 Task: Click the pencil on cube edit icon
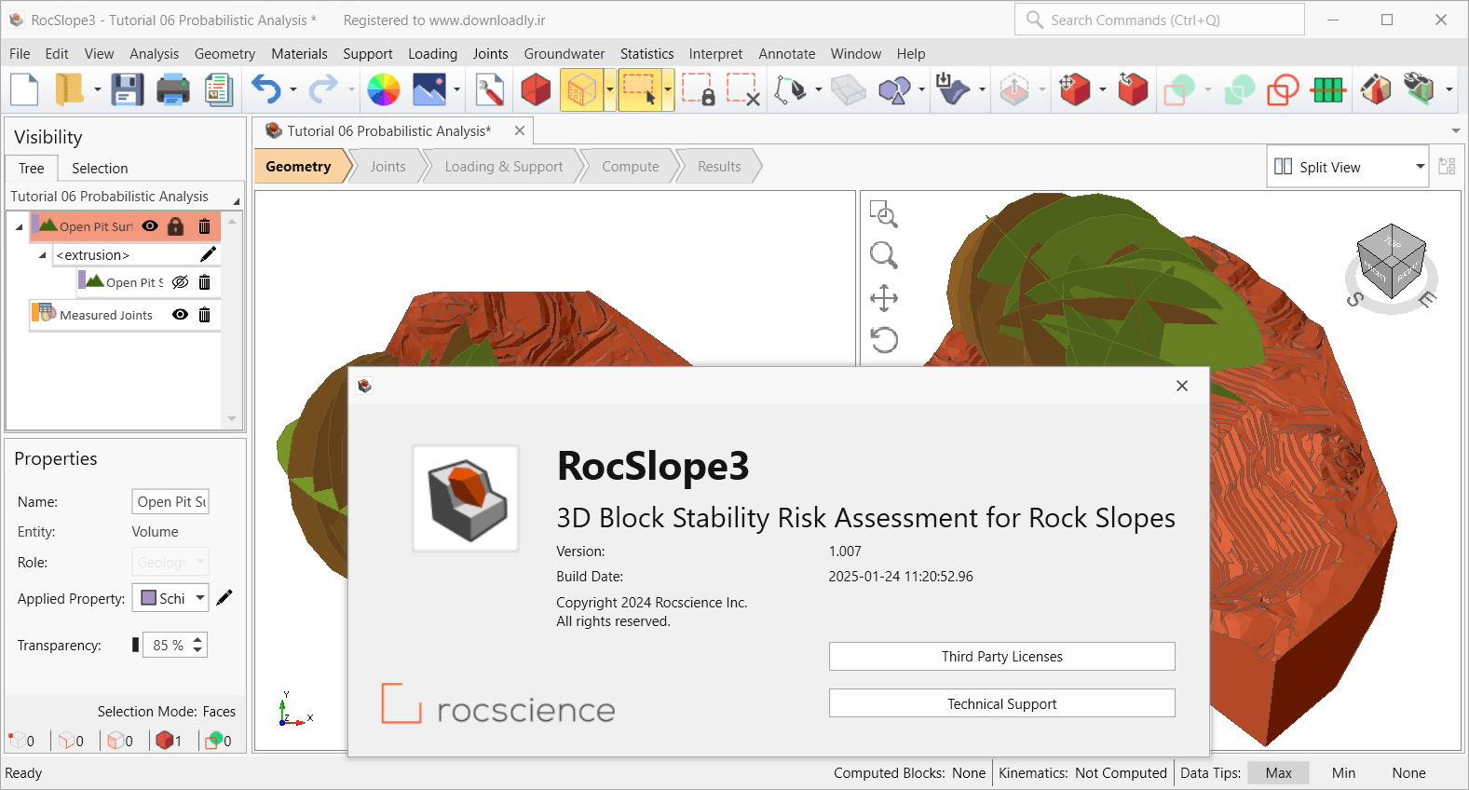(1375, 90)
